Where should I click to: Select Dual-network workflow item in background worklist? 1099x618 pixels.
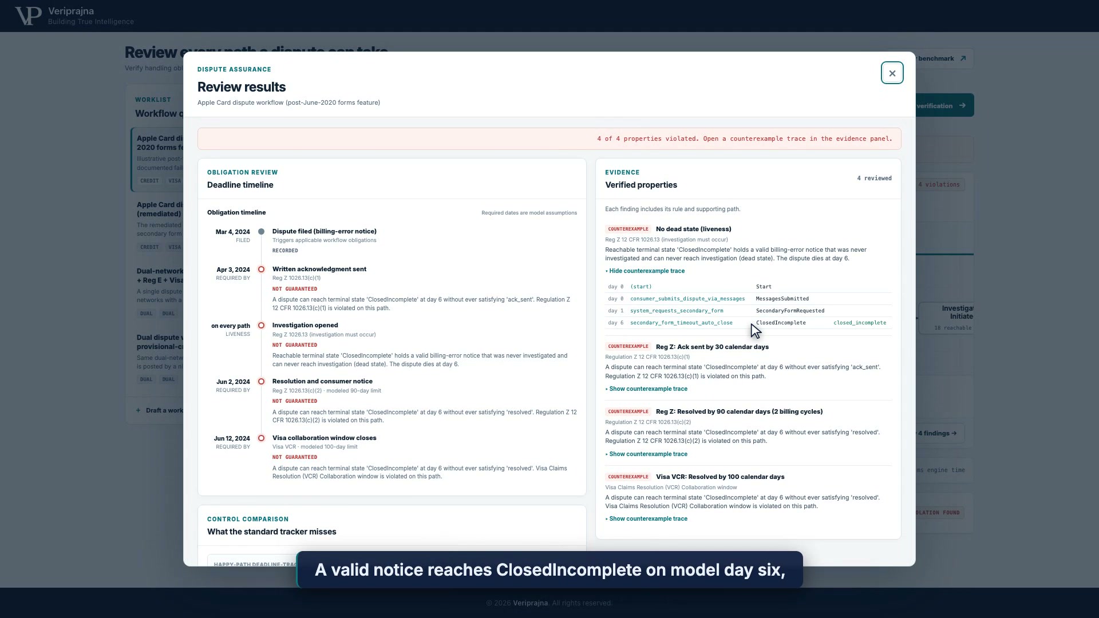coord(157,292)
